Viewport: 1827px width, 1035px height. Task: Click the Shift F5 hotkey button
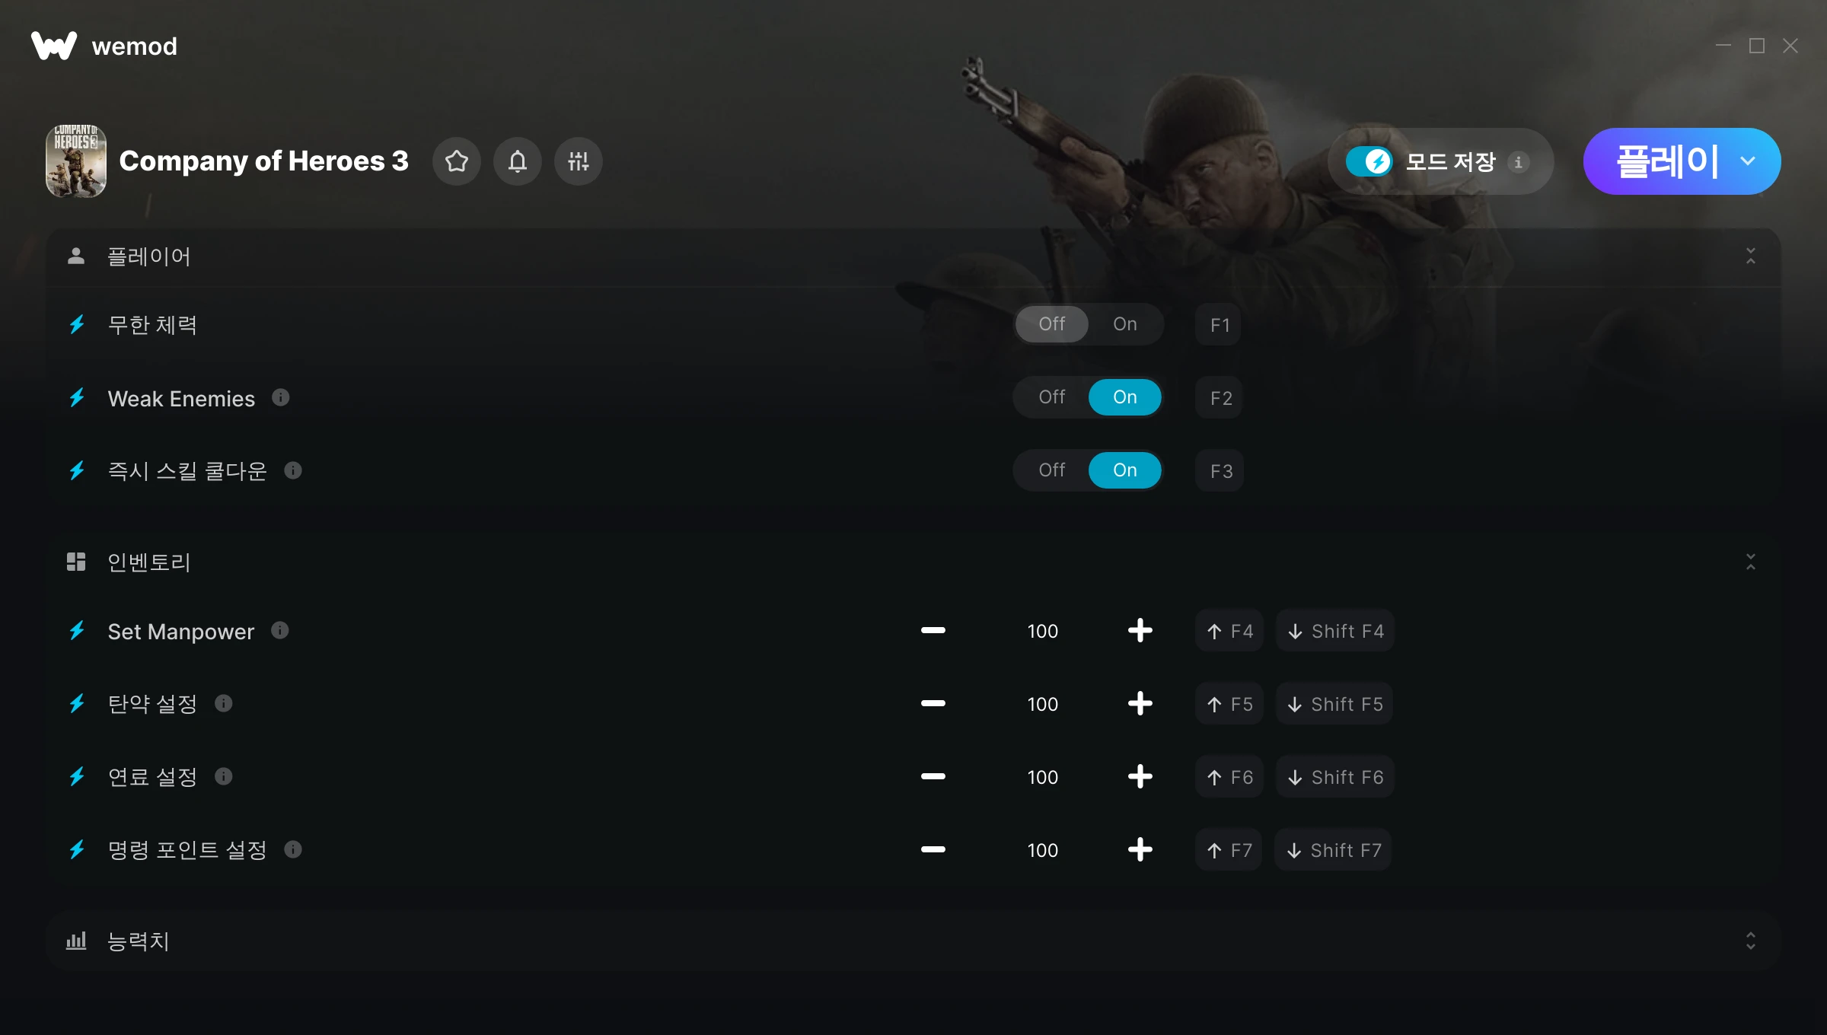[x=1334, y=704]
